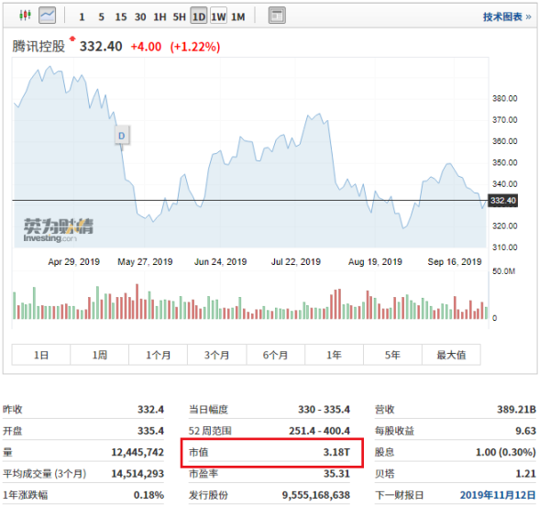Click the 股息 value 1.00 (0.30%)

tap(505, 452)
